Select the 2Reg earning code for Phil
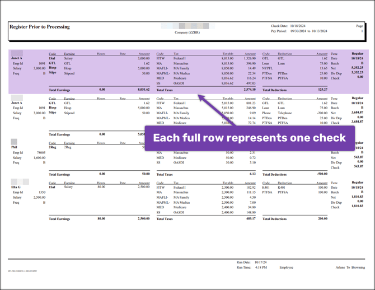Viewport: 375px width, 290px height. 53,147
